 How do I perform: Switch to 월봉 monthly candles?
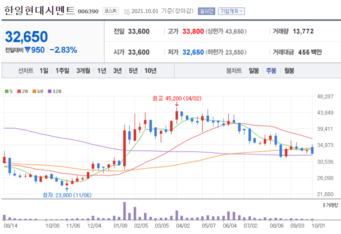[x=289, y=70]
